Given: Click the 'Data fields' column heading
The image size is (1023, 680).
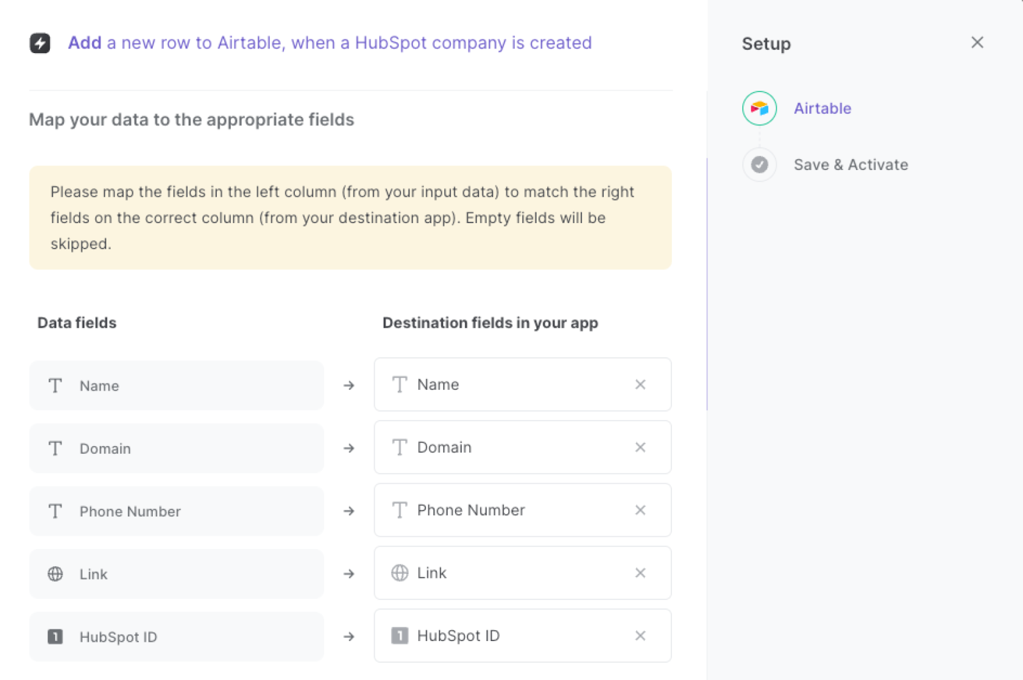Looking at the screenshot, I should pyautogui.click(x=77, y=323).
